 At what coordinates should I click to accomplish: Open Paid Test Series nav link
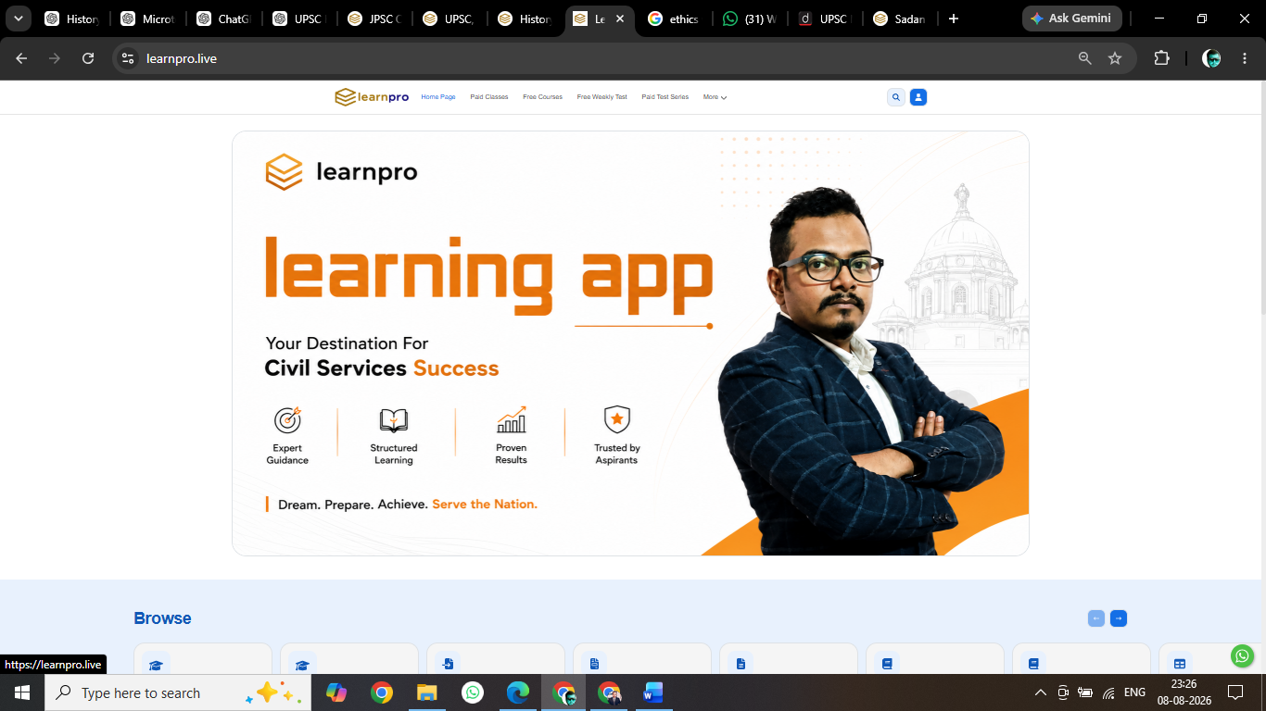665,97
